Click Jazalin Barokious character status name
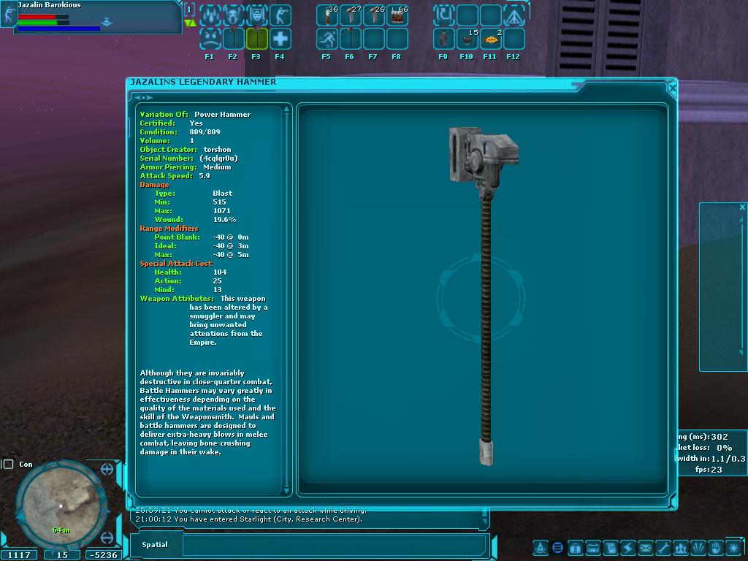Image resolution: width=748 pixels, height=561 pixels. (x=50, y=5)
